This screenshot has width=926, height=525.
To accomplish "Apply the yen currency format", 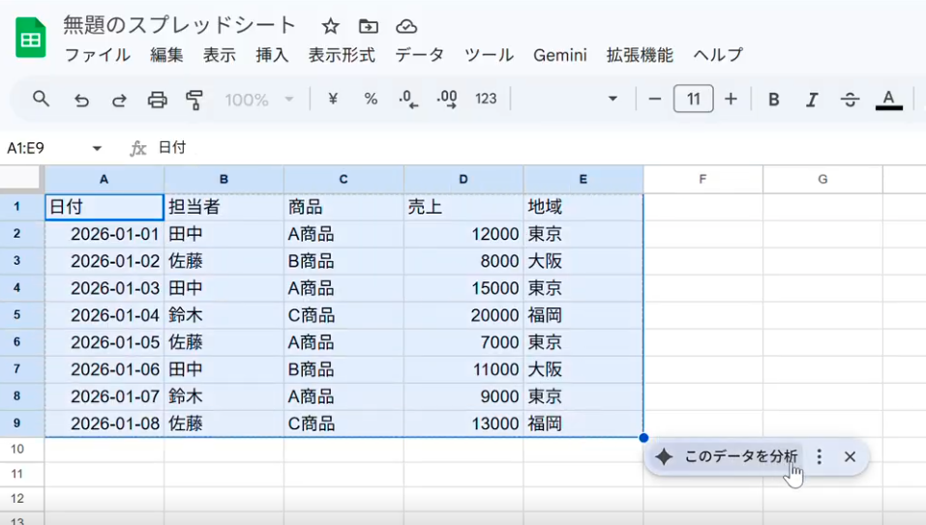I will (333, 99).
